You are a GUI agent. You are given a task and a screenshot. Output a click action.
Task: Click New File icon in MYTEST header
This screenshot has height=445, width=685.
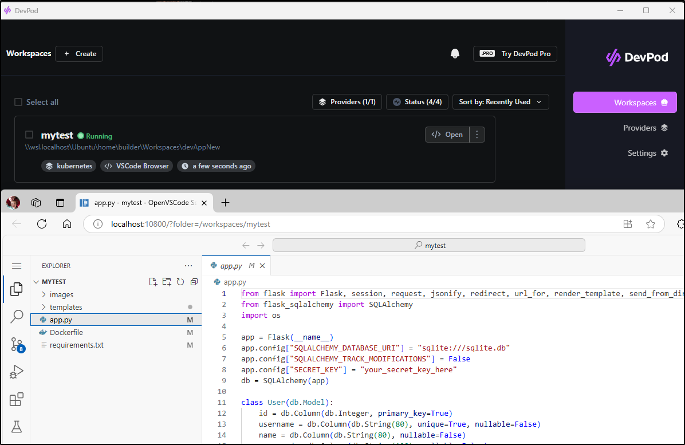coord(153,282)
